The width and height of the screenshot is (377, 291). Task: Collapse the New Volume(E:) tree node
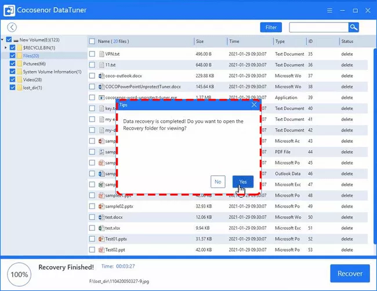pyautogui.click(x=2, y=39)
